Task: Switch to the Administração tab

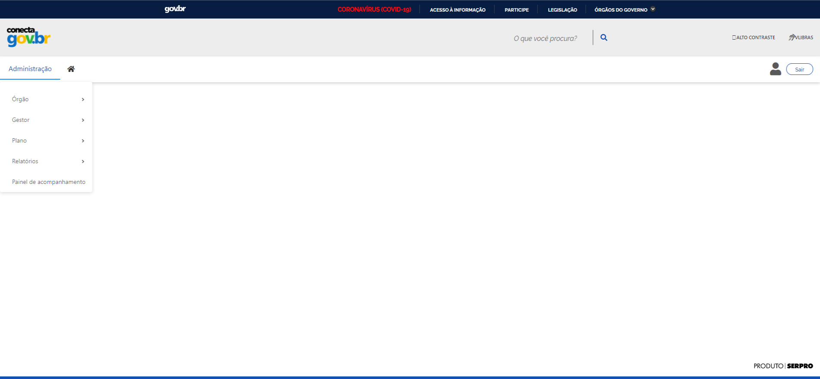Action: (x=30, y=69)
